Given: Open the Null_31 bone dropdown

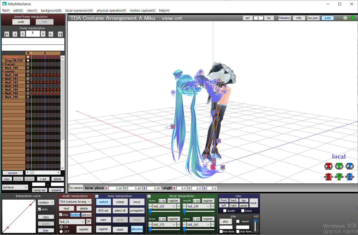Looking at the screenshot, I should point(72,222).
